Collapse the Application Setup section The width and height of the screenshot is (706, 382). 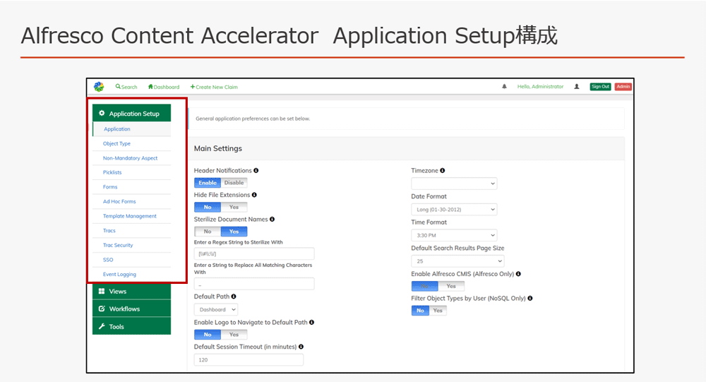tap(131, 113)
